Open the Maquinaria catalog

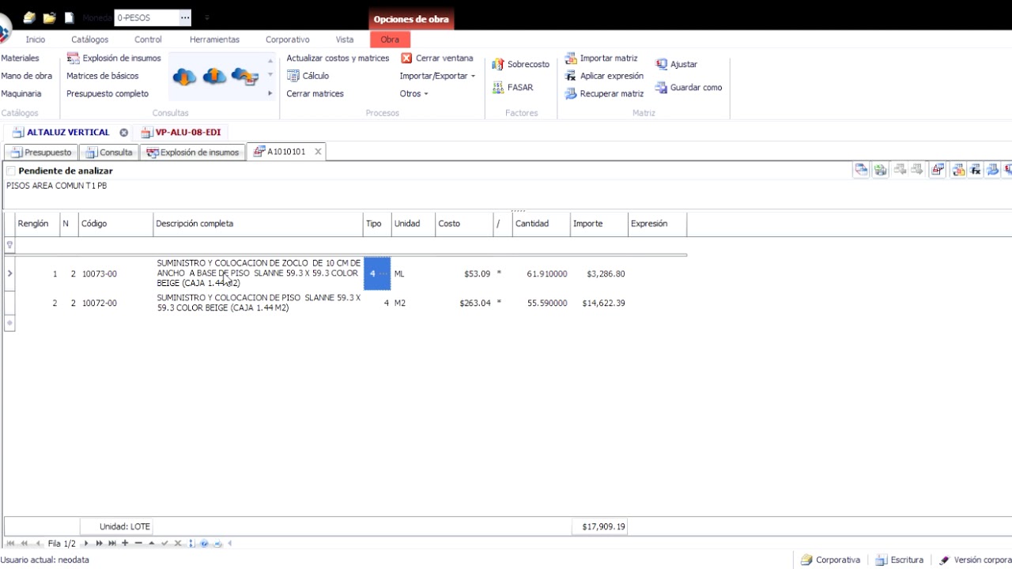21,93
